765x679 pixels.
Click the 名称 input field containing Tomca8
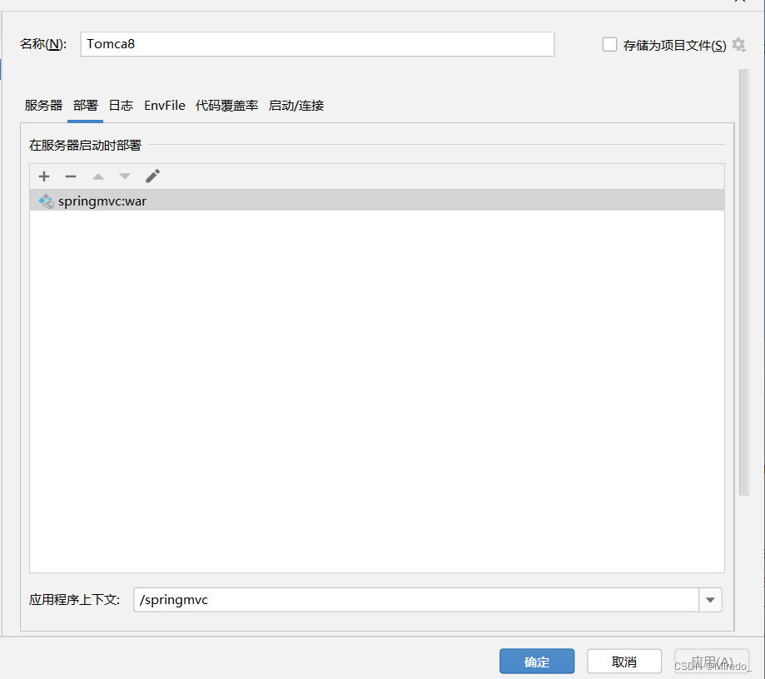pyautogui.click(x=317, y=44)
